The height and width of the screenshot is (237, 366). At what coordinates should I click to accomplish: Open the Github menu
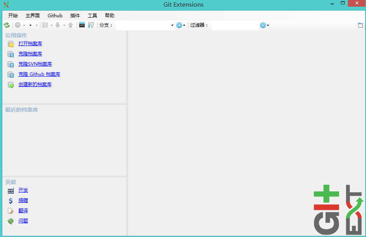pos(55,16)
